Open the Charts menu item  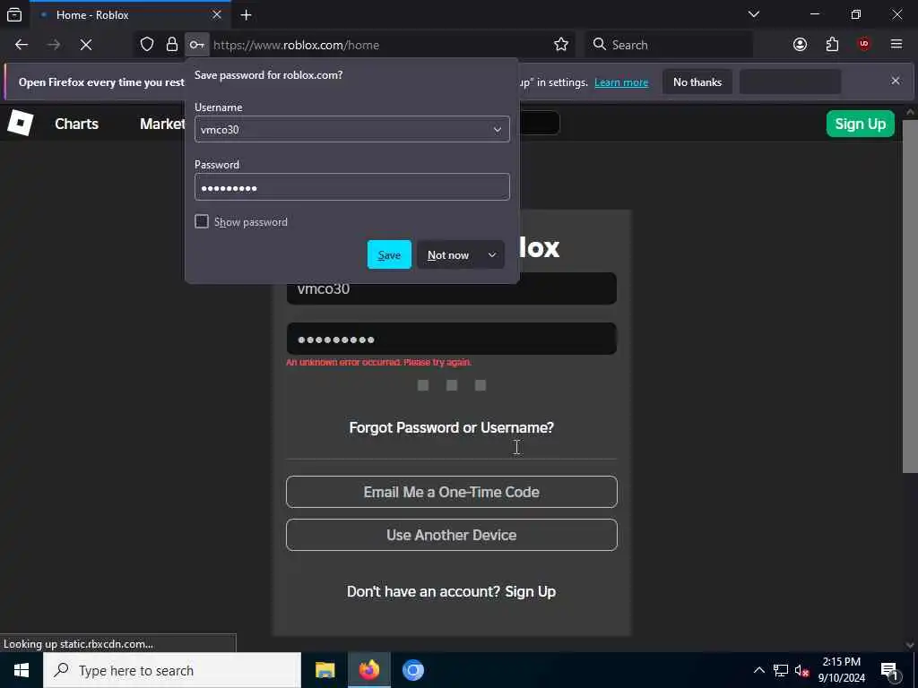(77, 124)
